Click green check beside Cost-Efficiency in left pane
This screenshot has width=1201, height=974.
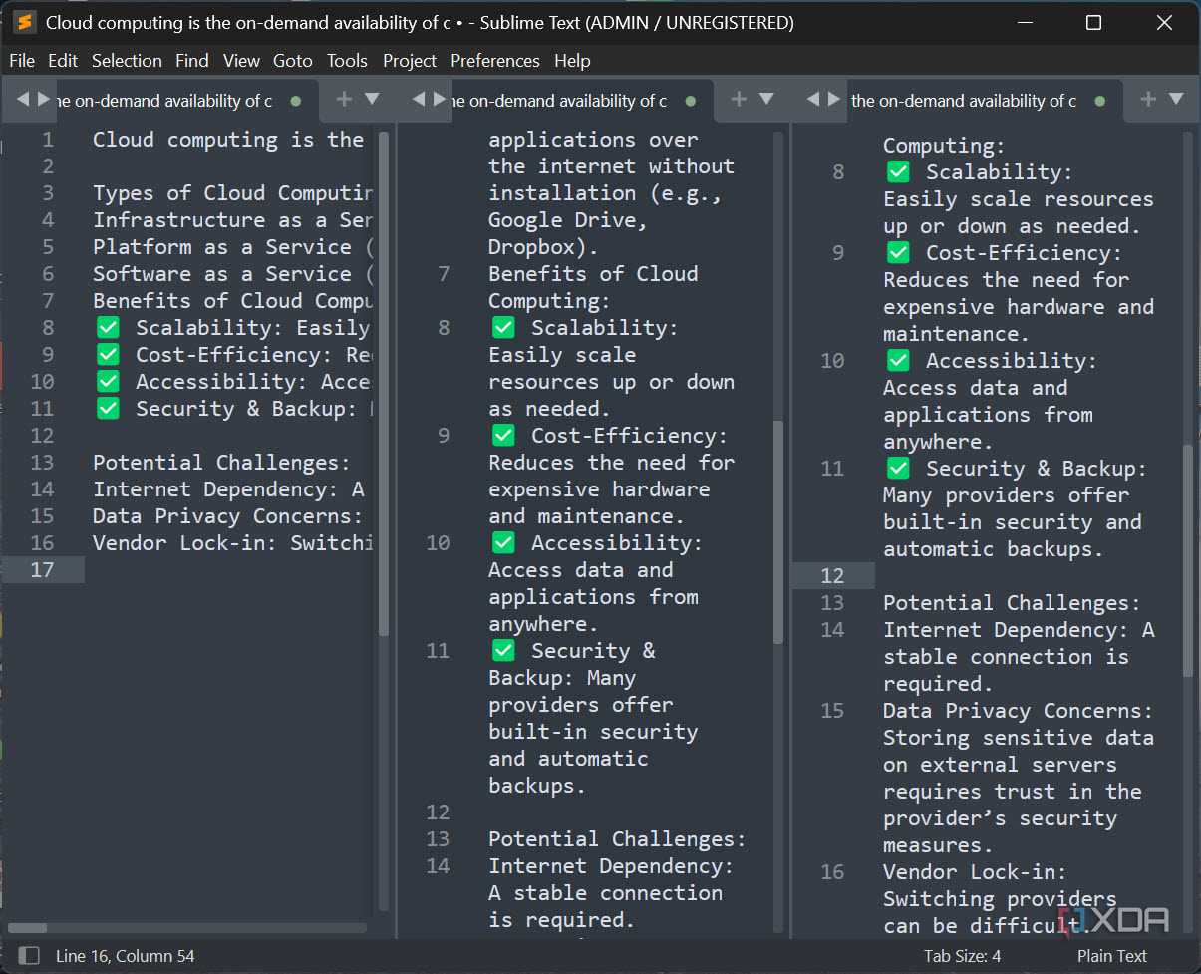108,355
